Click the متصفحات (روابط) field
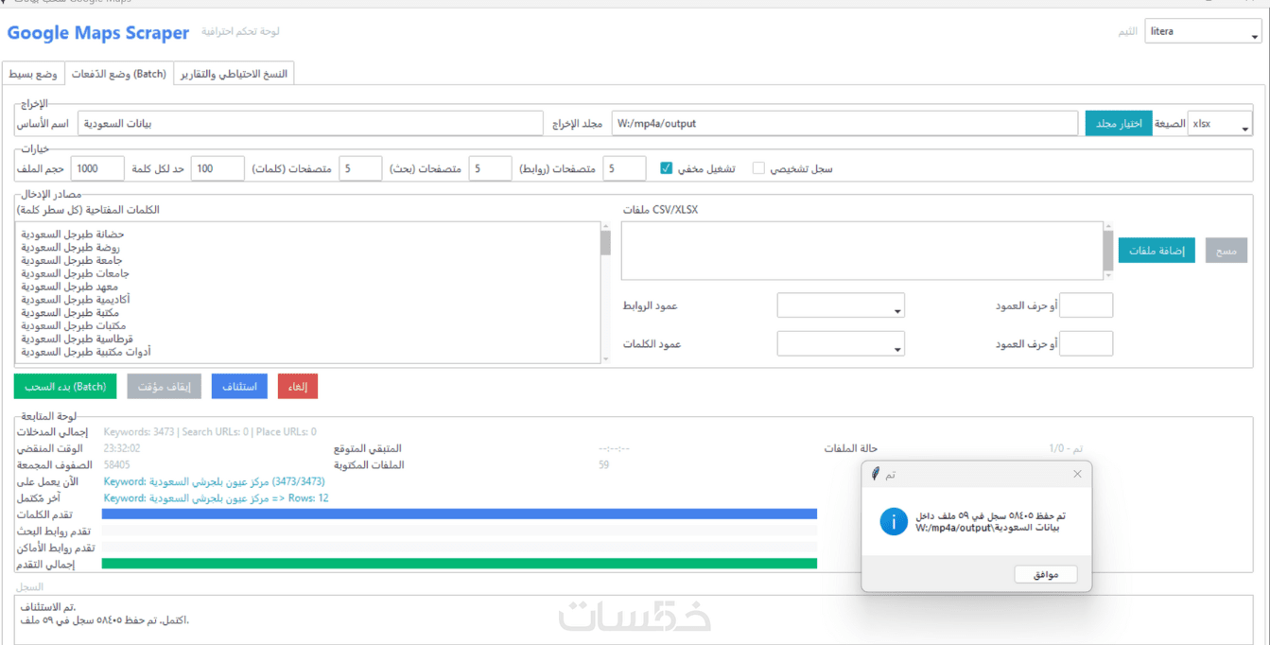This screenshot has height=645, width=1270. [x=624, y=168]
